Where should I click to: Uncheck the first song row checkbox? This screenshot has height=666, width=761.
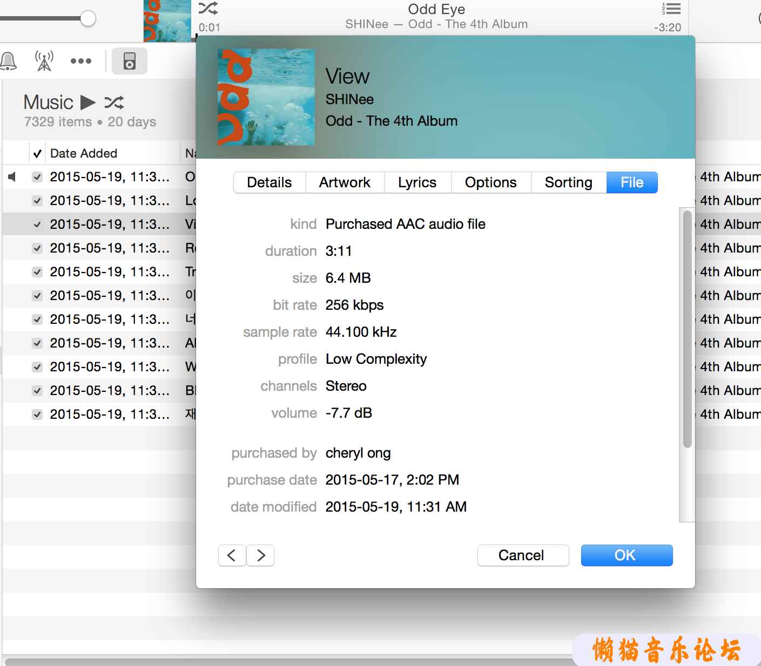[37, 176]
